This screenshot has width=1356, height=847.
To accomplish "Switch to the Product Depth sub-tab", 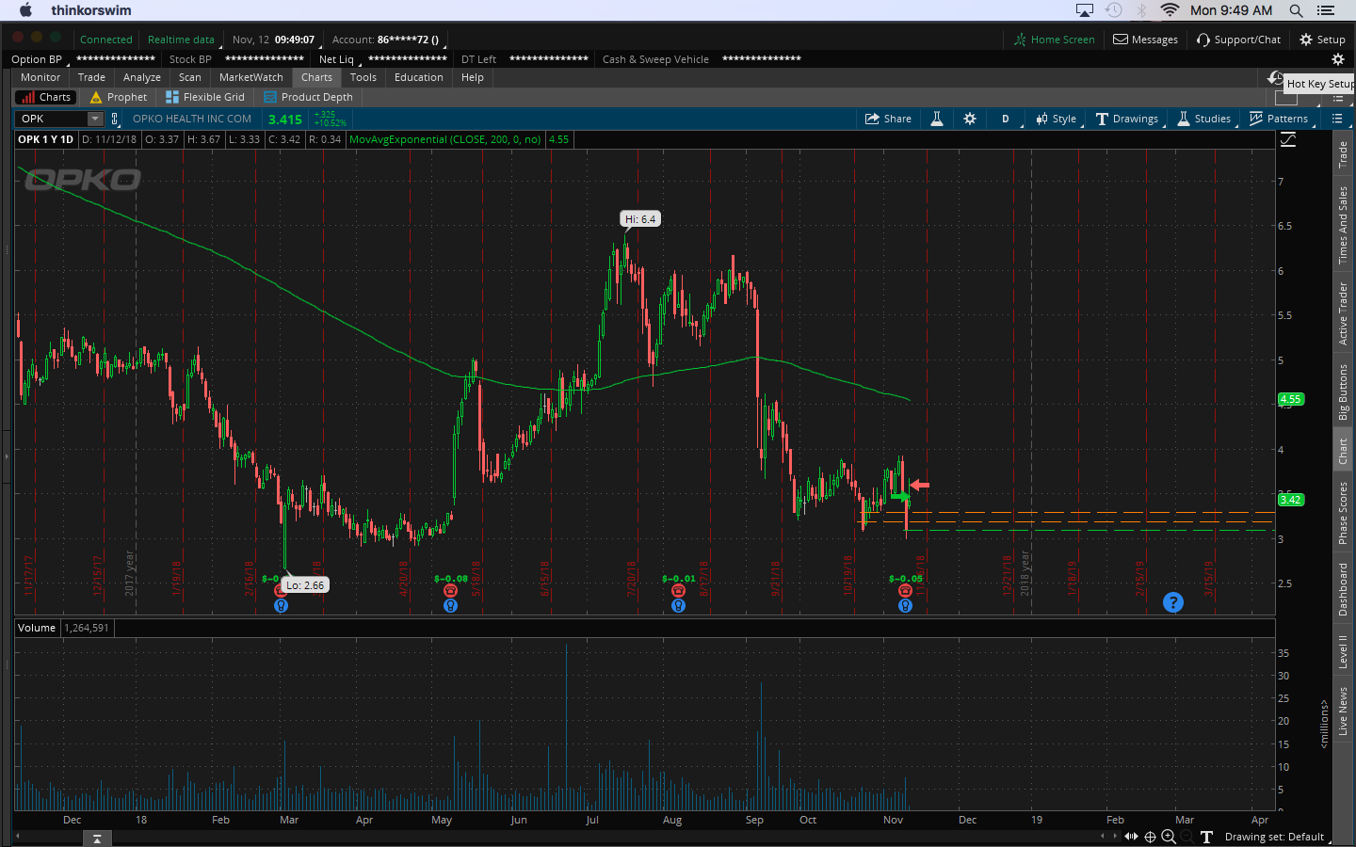I will coord(309,97).
